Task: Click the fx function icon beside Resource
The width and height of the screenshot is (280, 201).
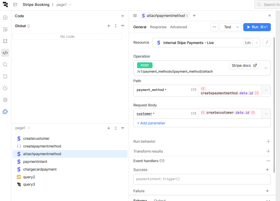Action: click(267, 43)
